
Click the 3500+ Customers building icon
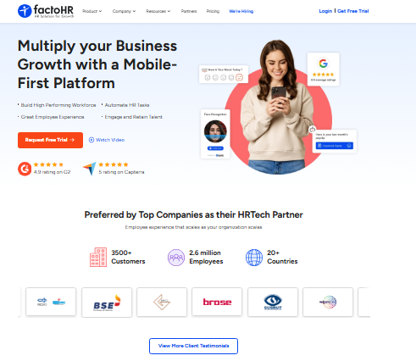[98, 257]
